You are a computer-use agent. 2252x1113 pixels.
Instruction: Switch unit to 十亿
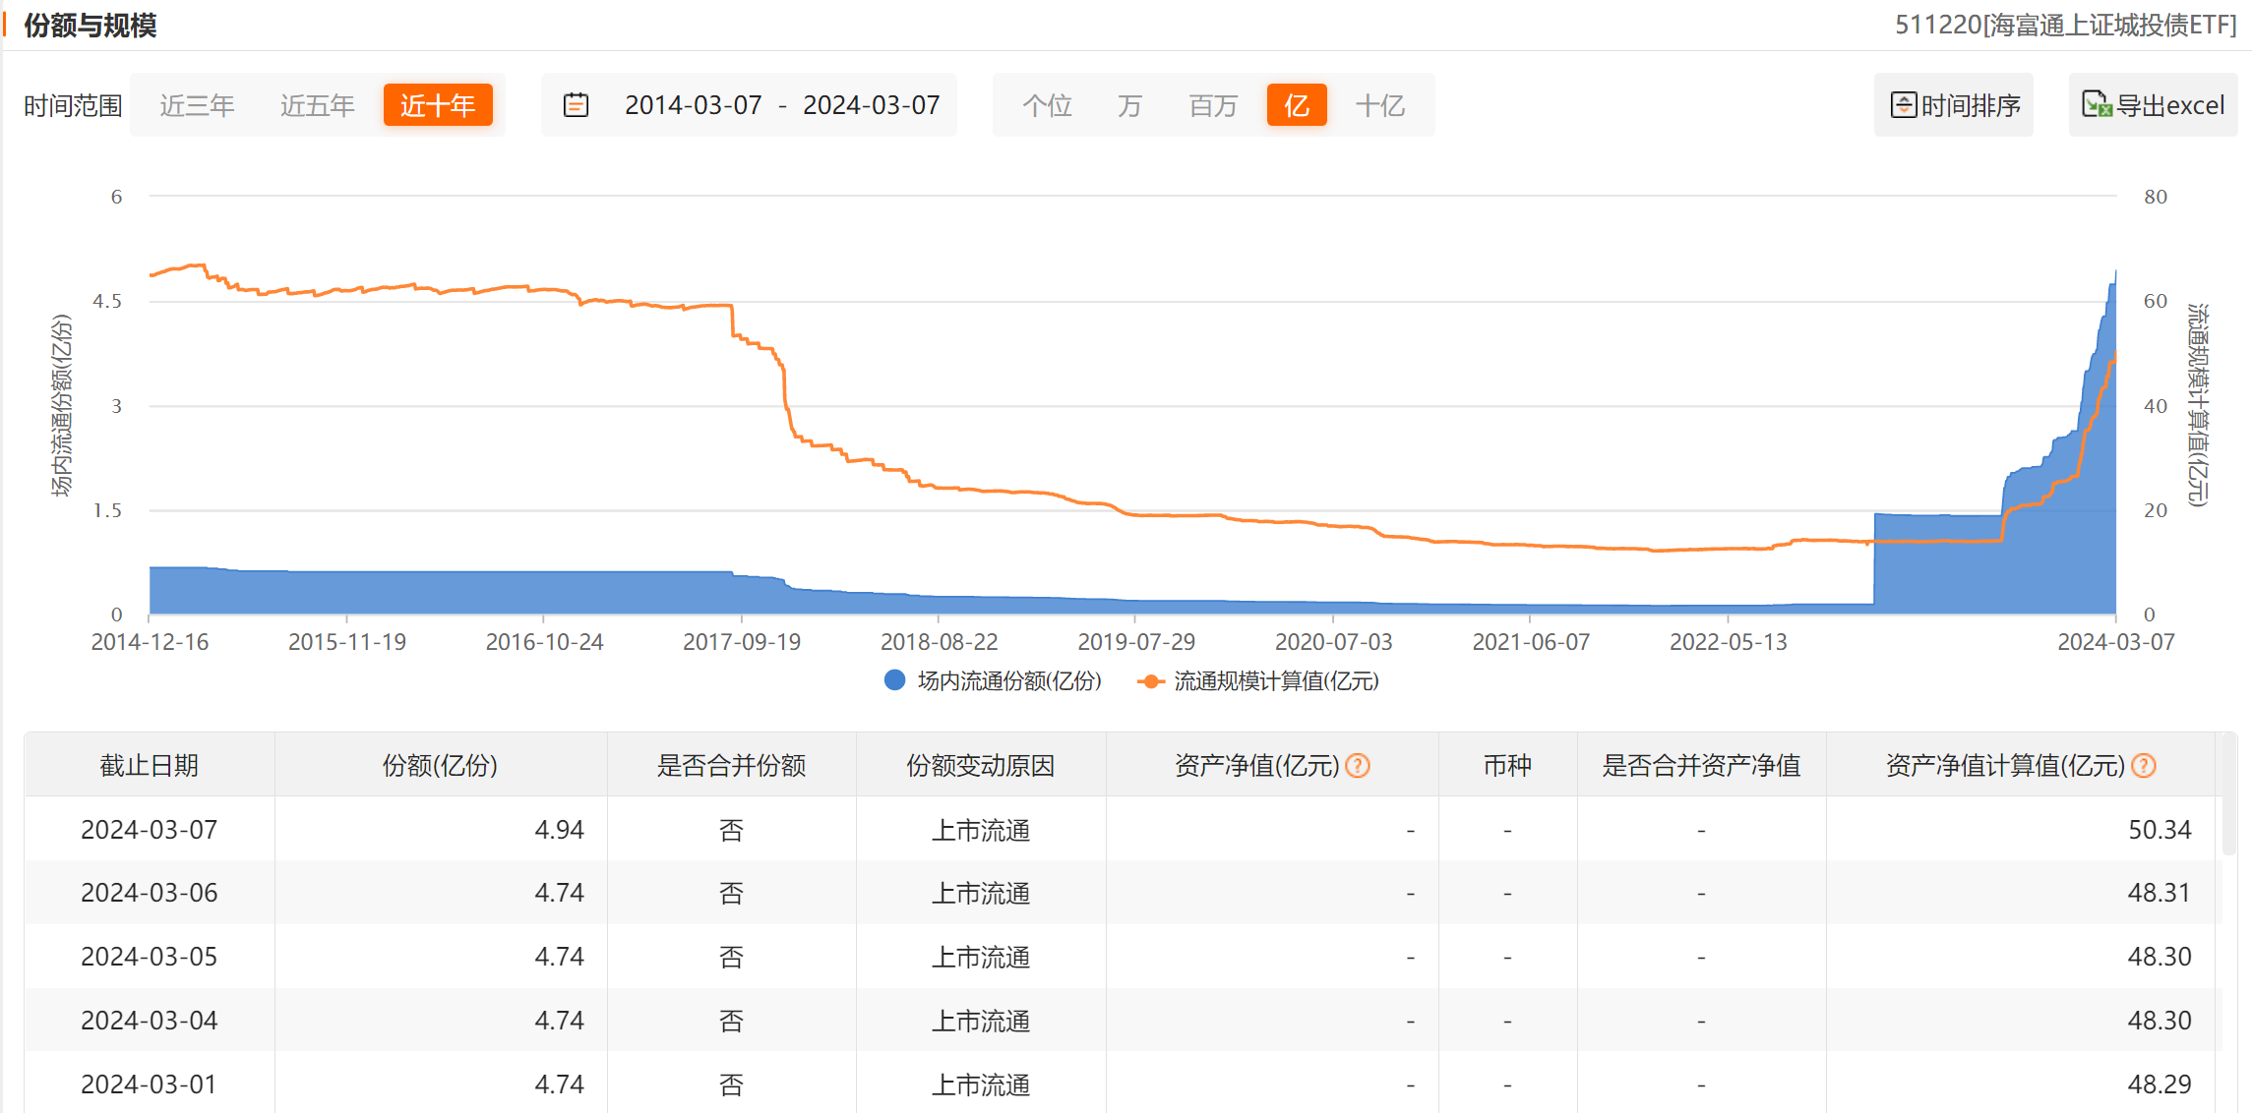[1379, 105]
